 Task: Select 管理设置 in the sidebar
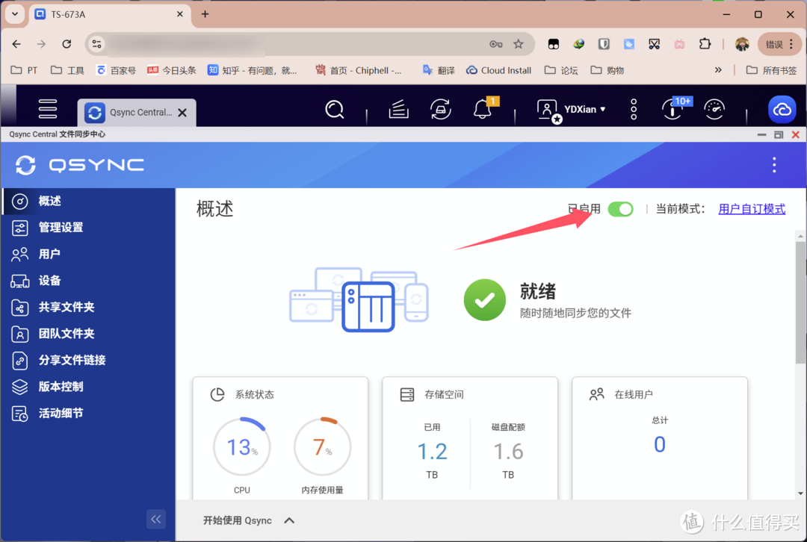pos(61,228)
